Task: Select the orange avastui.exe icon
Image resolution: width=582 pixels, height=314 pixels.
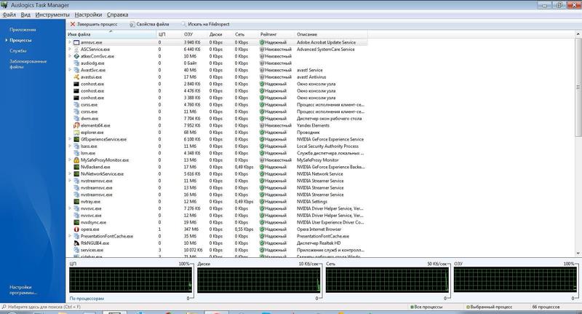Action: (x=76, y=77)
